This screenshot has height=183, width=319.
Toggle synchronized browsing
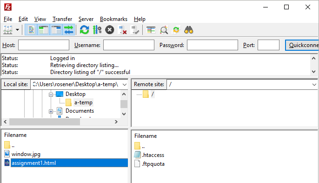(176, 30)
